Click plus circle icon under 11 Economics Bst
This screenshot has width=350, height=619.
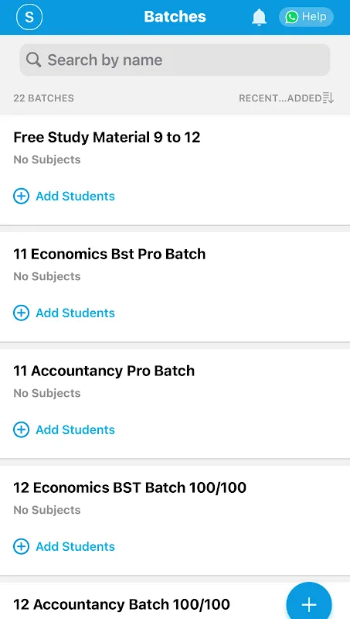click(x=22, y=313)
